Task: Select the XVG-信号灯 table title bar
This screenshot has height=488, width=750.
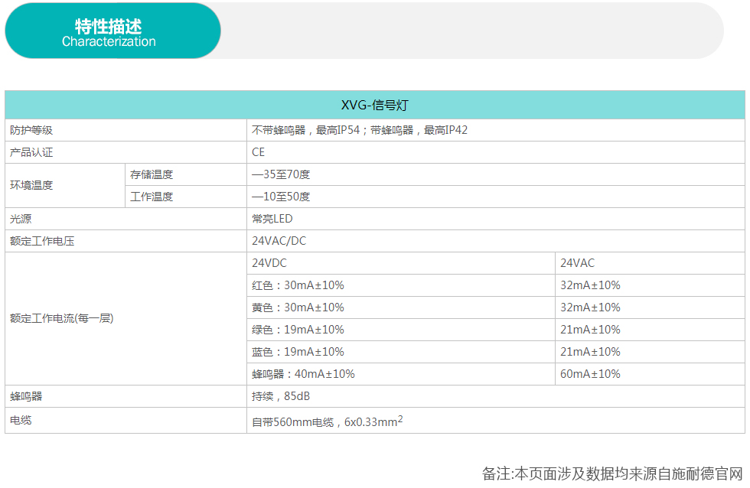Action: (x=375, y=106)
